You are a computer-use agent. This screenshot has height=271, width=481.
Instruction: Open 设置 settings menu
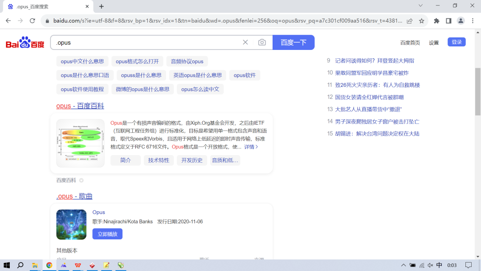(434, 43)
